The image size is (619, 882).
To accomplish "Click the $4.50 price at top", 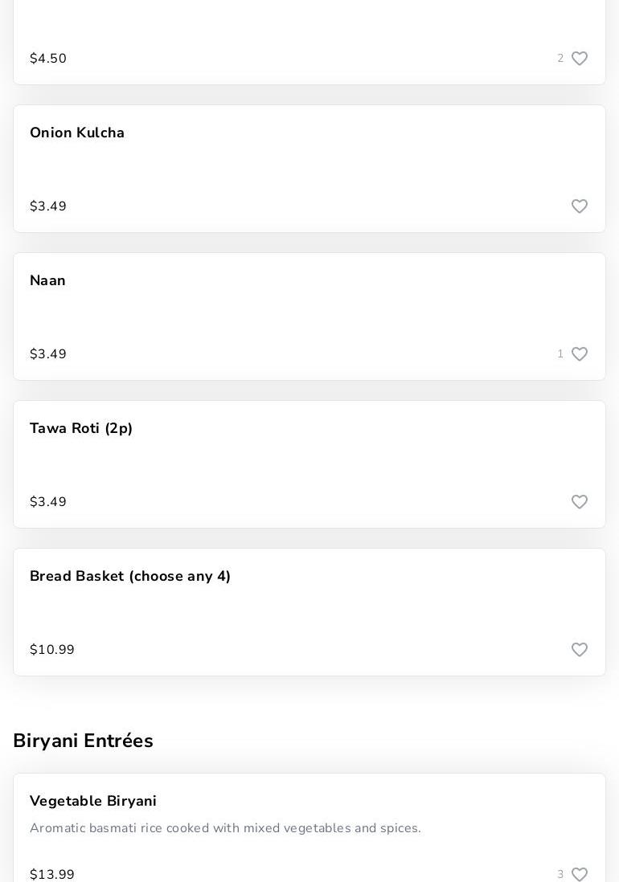I will pyautogui.click(x=48, y=59).
